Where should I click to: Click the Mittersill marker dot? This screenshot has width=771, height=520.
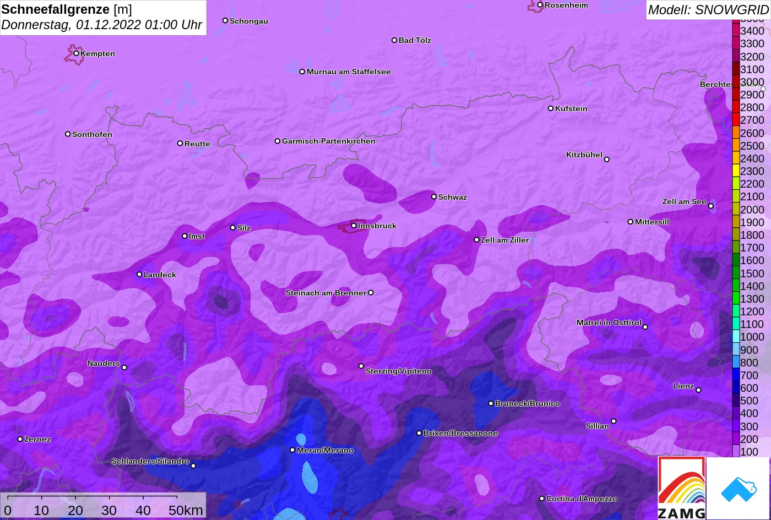pyautogui.click(x=631, y=222)
